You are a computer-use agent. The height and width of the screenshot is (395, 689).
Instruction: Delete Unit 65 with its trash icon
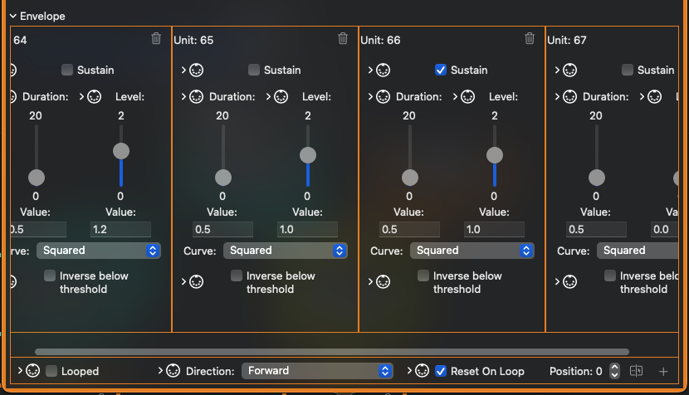343,39
